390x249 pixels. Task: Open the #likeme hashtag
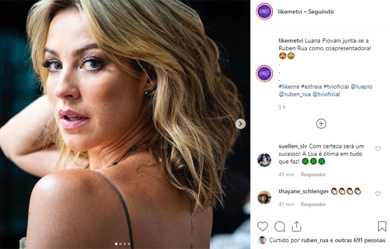(x=289, y=87)
